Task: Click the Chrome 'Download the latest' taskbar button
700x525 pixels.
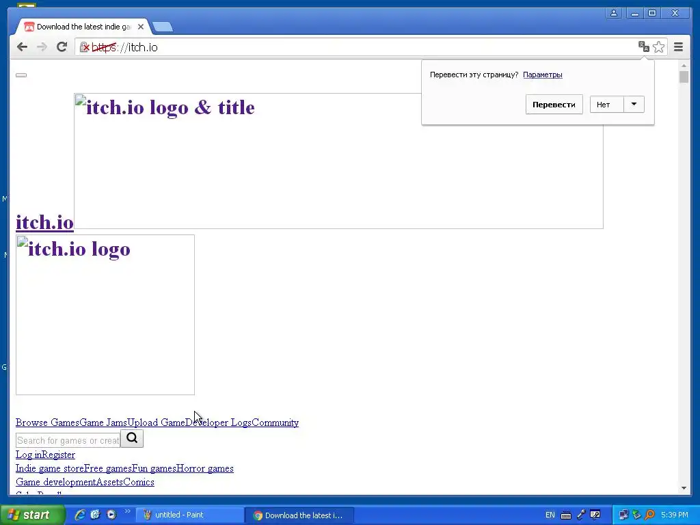Action: coord(299,515)
